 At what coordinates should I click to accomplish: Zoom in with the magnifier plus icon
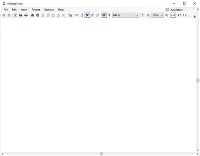[167, 15]
